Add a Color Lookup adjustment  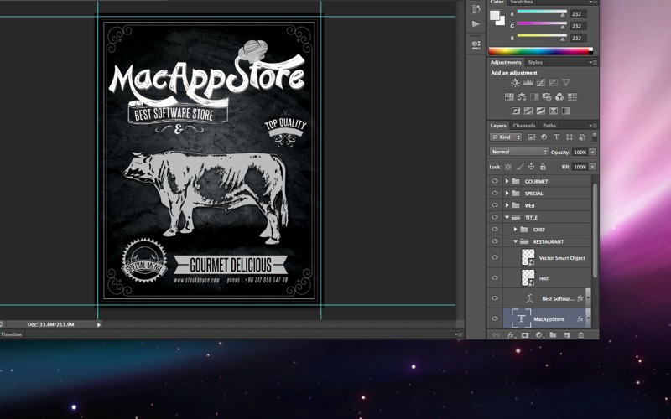point(572,96)
